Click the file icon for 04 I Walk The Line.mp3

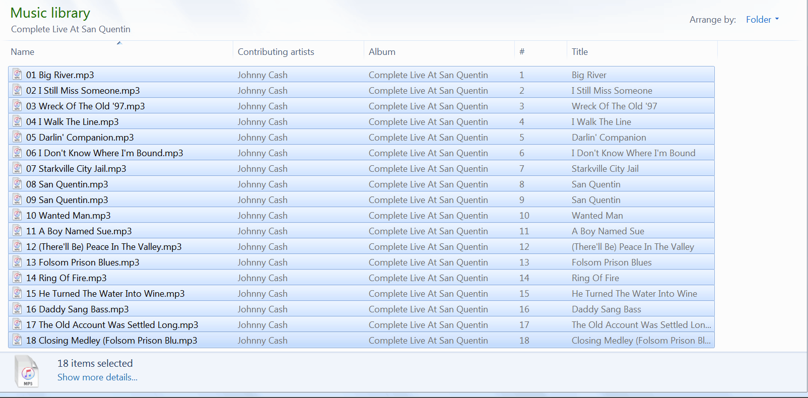[x=17, y=121]
